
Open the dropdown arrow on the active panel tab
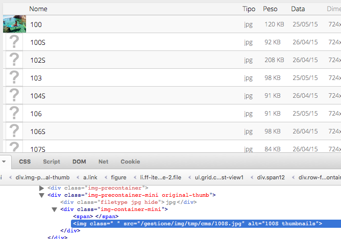pyautogui.click(x=4, y=162)
